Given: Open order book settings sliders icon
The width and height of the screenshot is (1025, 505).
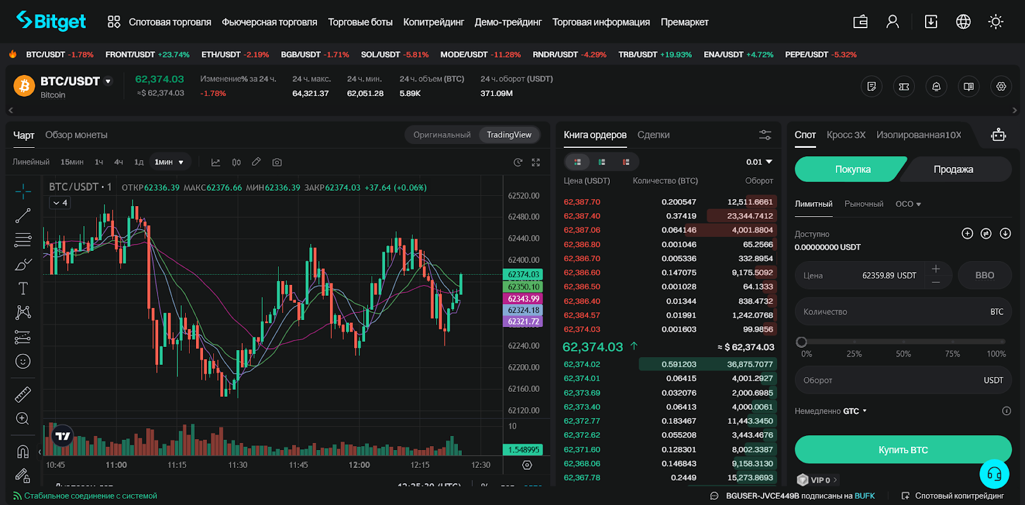Looking at the screenshot, I should (x=765, y=135).
